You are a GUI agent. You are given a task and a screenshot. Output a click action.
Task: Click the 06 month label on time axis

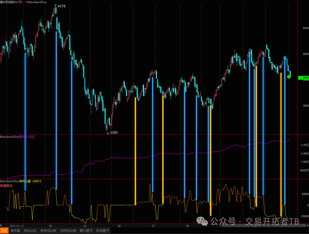coord(119,226)
